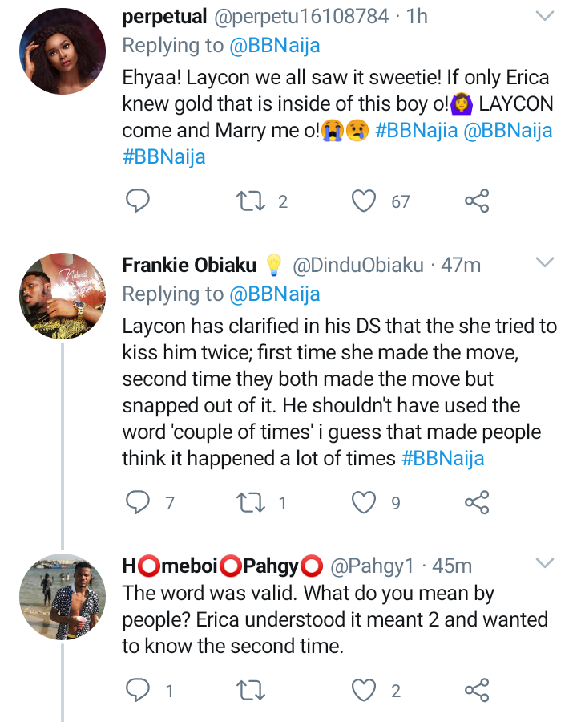577x722 pixels.
Task: Retweet Frankie Obiaku's tweet
Action: point(250,503)
